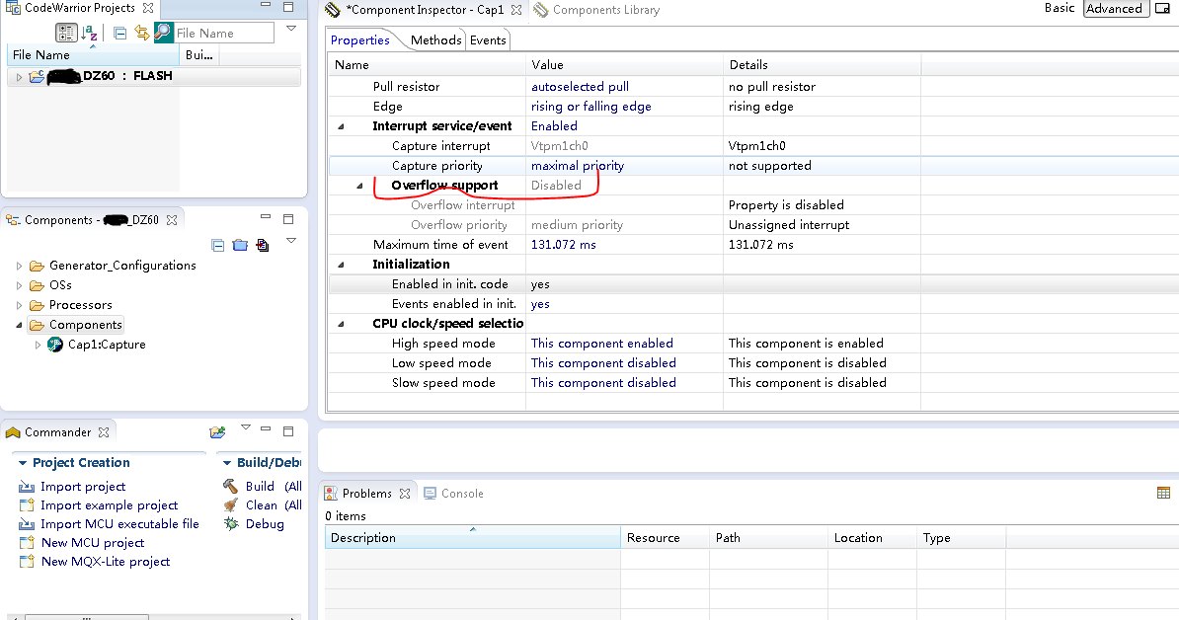Image resolution: width=1179 pixels, height=620 pixels.
Task: Select DZ60 : FLASH project folder icon
Action: pos(37,76)
